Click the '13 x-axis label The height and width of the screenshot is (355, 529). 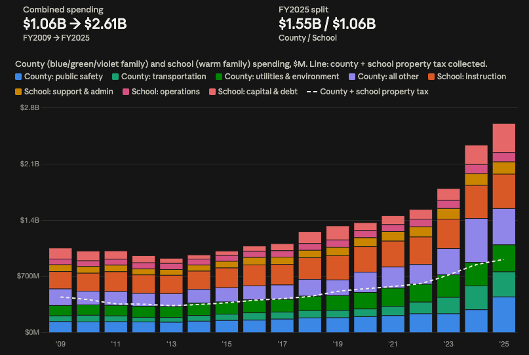click(171, 344)
